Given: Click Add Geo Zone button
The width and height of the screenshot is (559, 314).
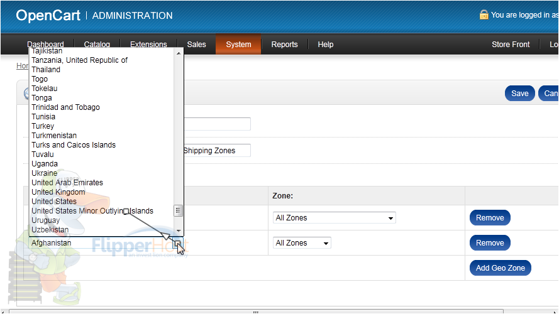Looking at the screenshot, I should click(x=500, y=268).
